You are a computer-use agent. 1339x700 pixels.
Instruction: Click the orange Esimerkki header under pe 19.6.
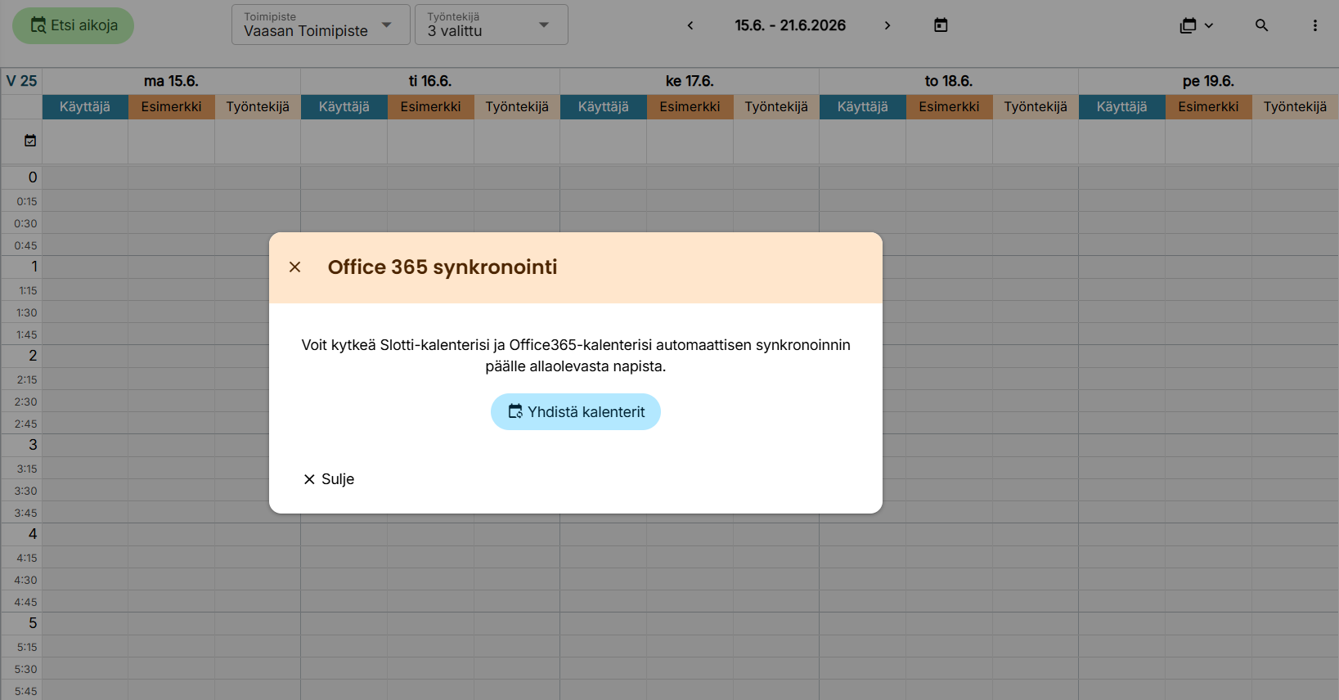click(1207, 107)
